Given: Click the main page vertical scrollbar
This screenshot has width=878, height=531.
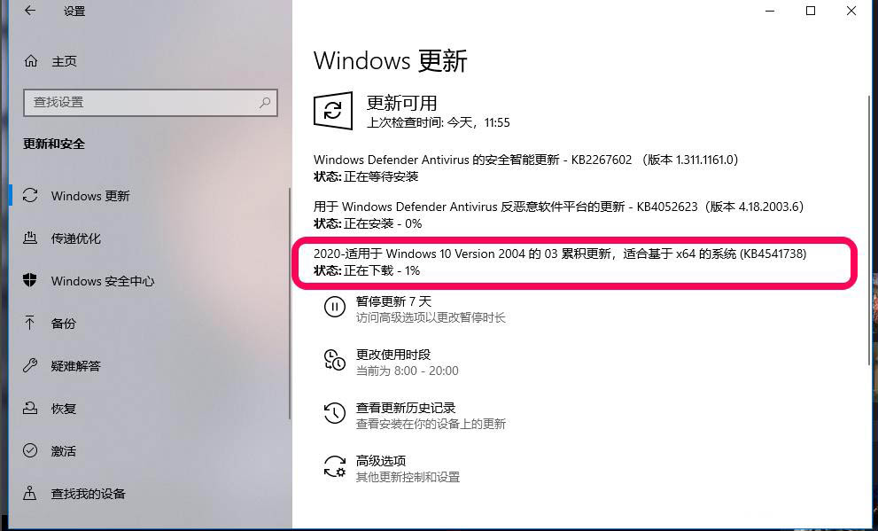Looking at the screenshot, I should click(x=869, y=230).
